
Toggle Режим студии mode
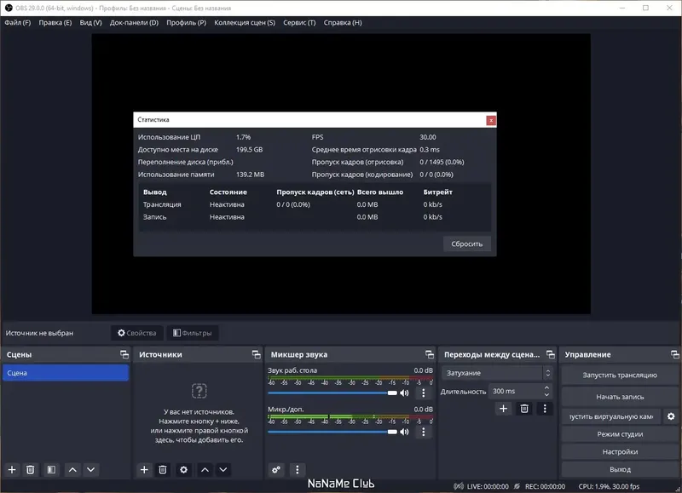620,434
